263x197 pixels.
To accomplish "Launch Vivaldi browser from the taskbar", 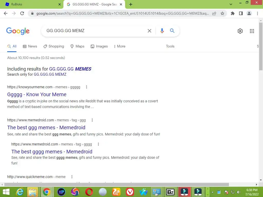I will pyautogui.click(x=130, y=192).
